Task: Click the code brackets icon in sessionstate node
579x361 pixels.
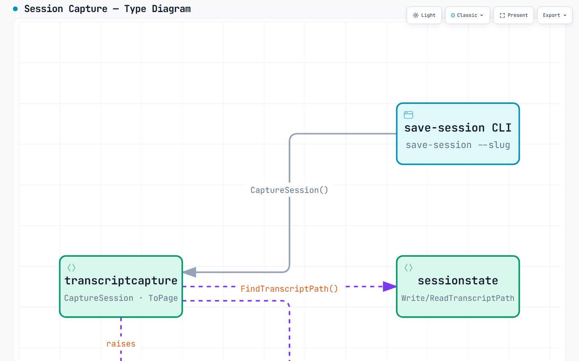Action: [x=409, y=268]
